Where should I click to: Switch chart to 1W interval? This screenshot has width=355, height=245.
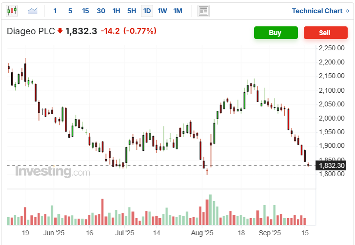tap(162, 11)
